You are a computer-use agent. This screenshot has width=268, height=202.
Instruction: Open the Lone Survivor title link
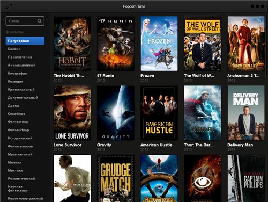[x=68, y=145]
